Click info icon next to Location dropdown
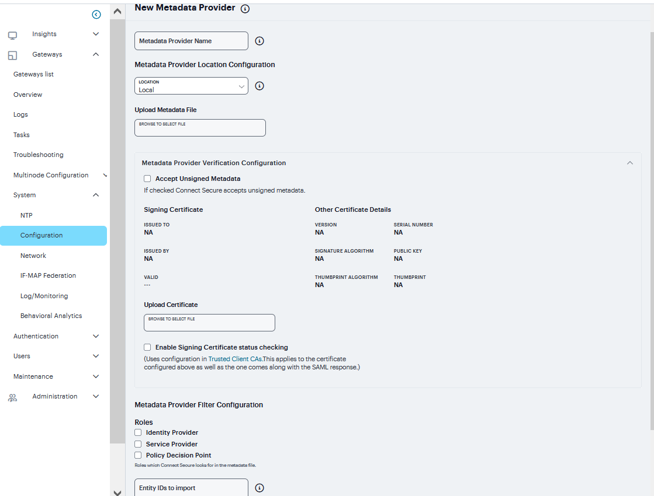This screenshot has width=654, height=496. click(259, 86)
